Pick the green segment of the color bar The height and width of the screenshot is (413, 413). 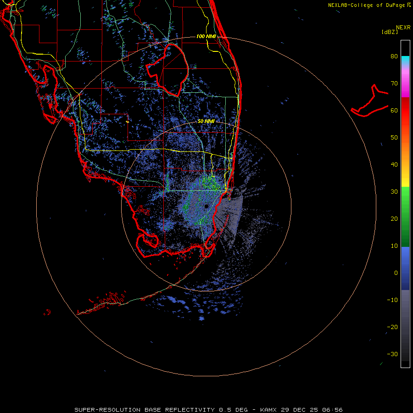[405, 218]
